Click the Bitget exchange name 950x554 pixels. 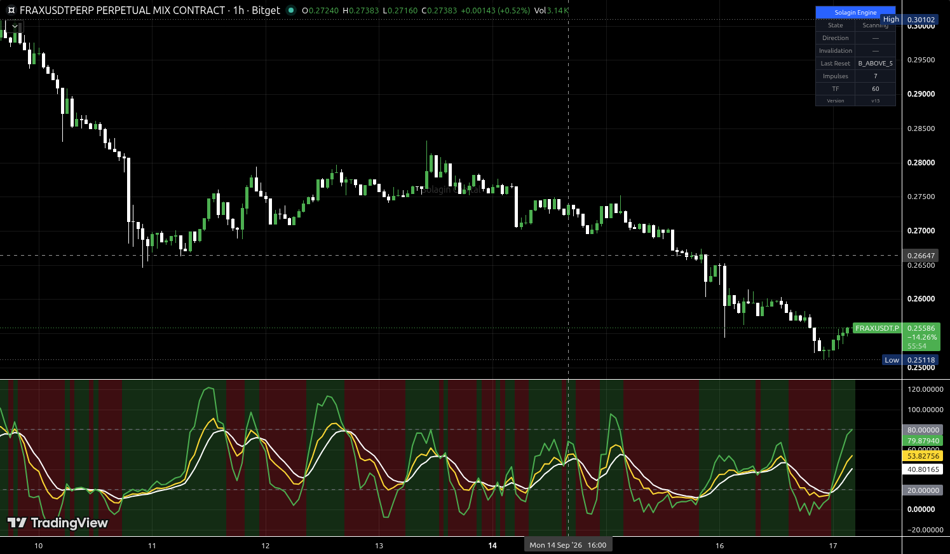coord(266,10)
